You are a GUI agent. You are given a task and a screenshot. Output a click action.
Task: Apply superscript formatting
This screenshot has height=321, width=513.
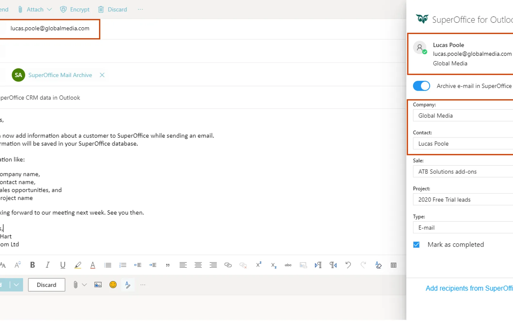(258, 265)
